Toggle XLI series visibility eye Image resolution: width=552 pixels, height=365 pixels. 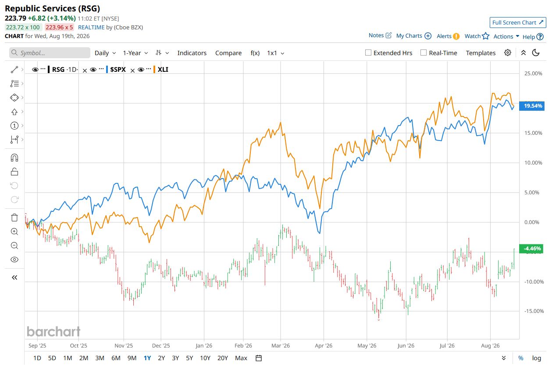(x=141, y=70)
